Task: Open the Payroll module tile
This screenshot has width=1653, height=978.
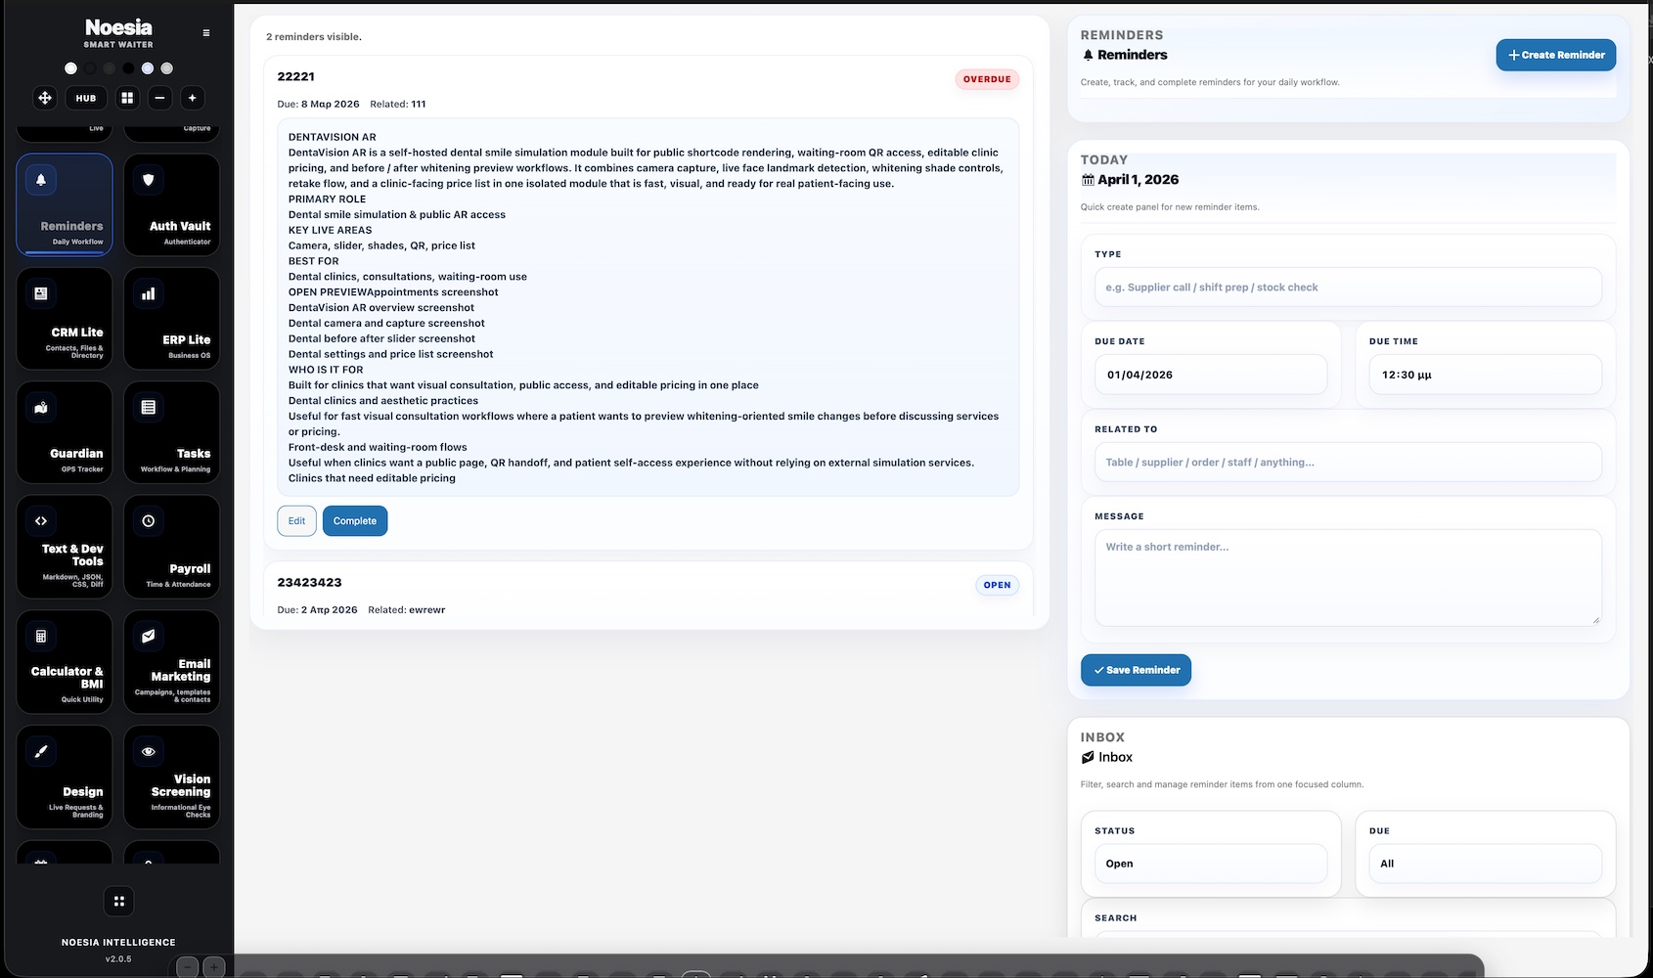Action: point(171,547)
